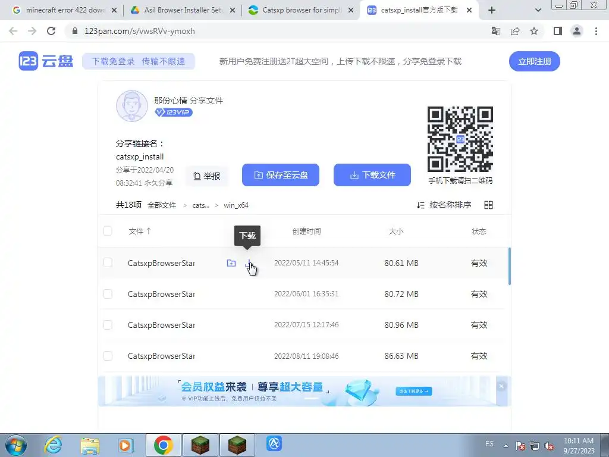Open the blue A app in taskbar

tap(274, 444)
